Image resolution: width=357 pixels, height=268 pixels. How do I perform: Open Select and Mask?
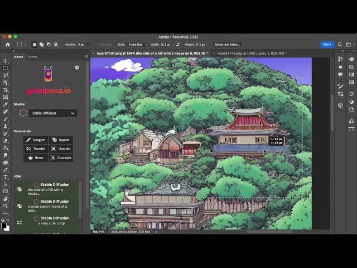[x=227, y=45]
